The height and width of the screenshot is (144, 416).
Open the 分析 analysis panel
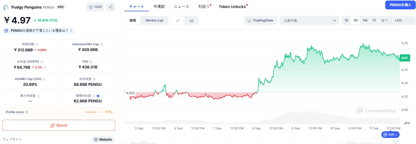pos(391,135)
